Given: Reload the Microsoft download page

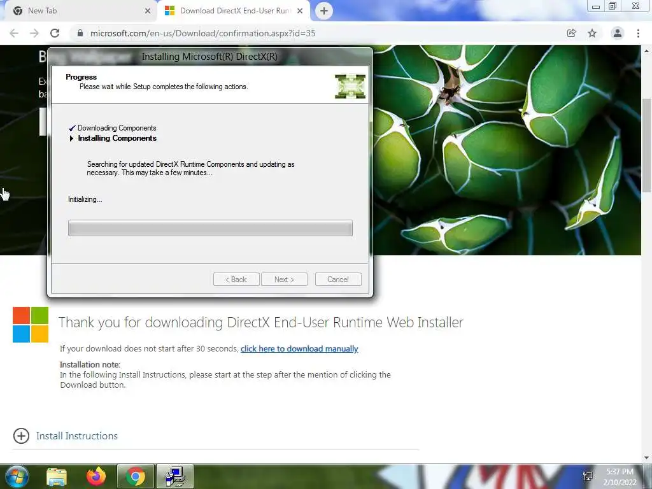Looking at the screenshot, I should (55, 33).
